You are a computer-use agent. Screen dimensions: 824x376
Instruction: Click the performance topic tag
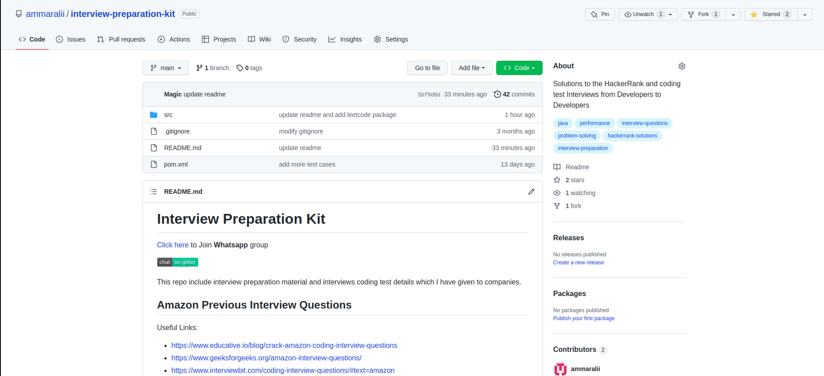(x=595, y=123)
